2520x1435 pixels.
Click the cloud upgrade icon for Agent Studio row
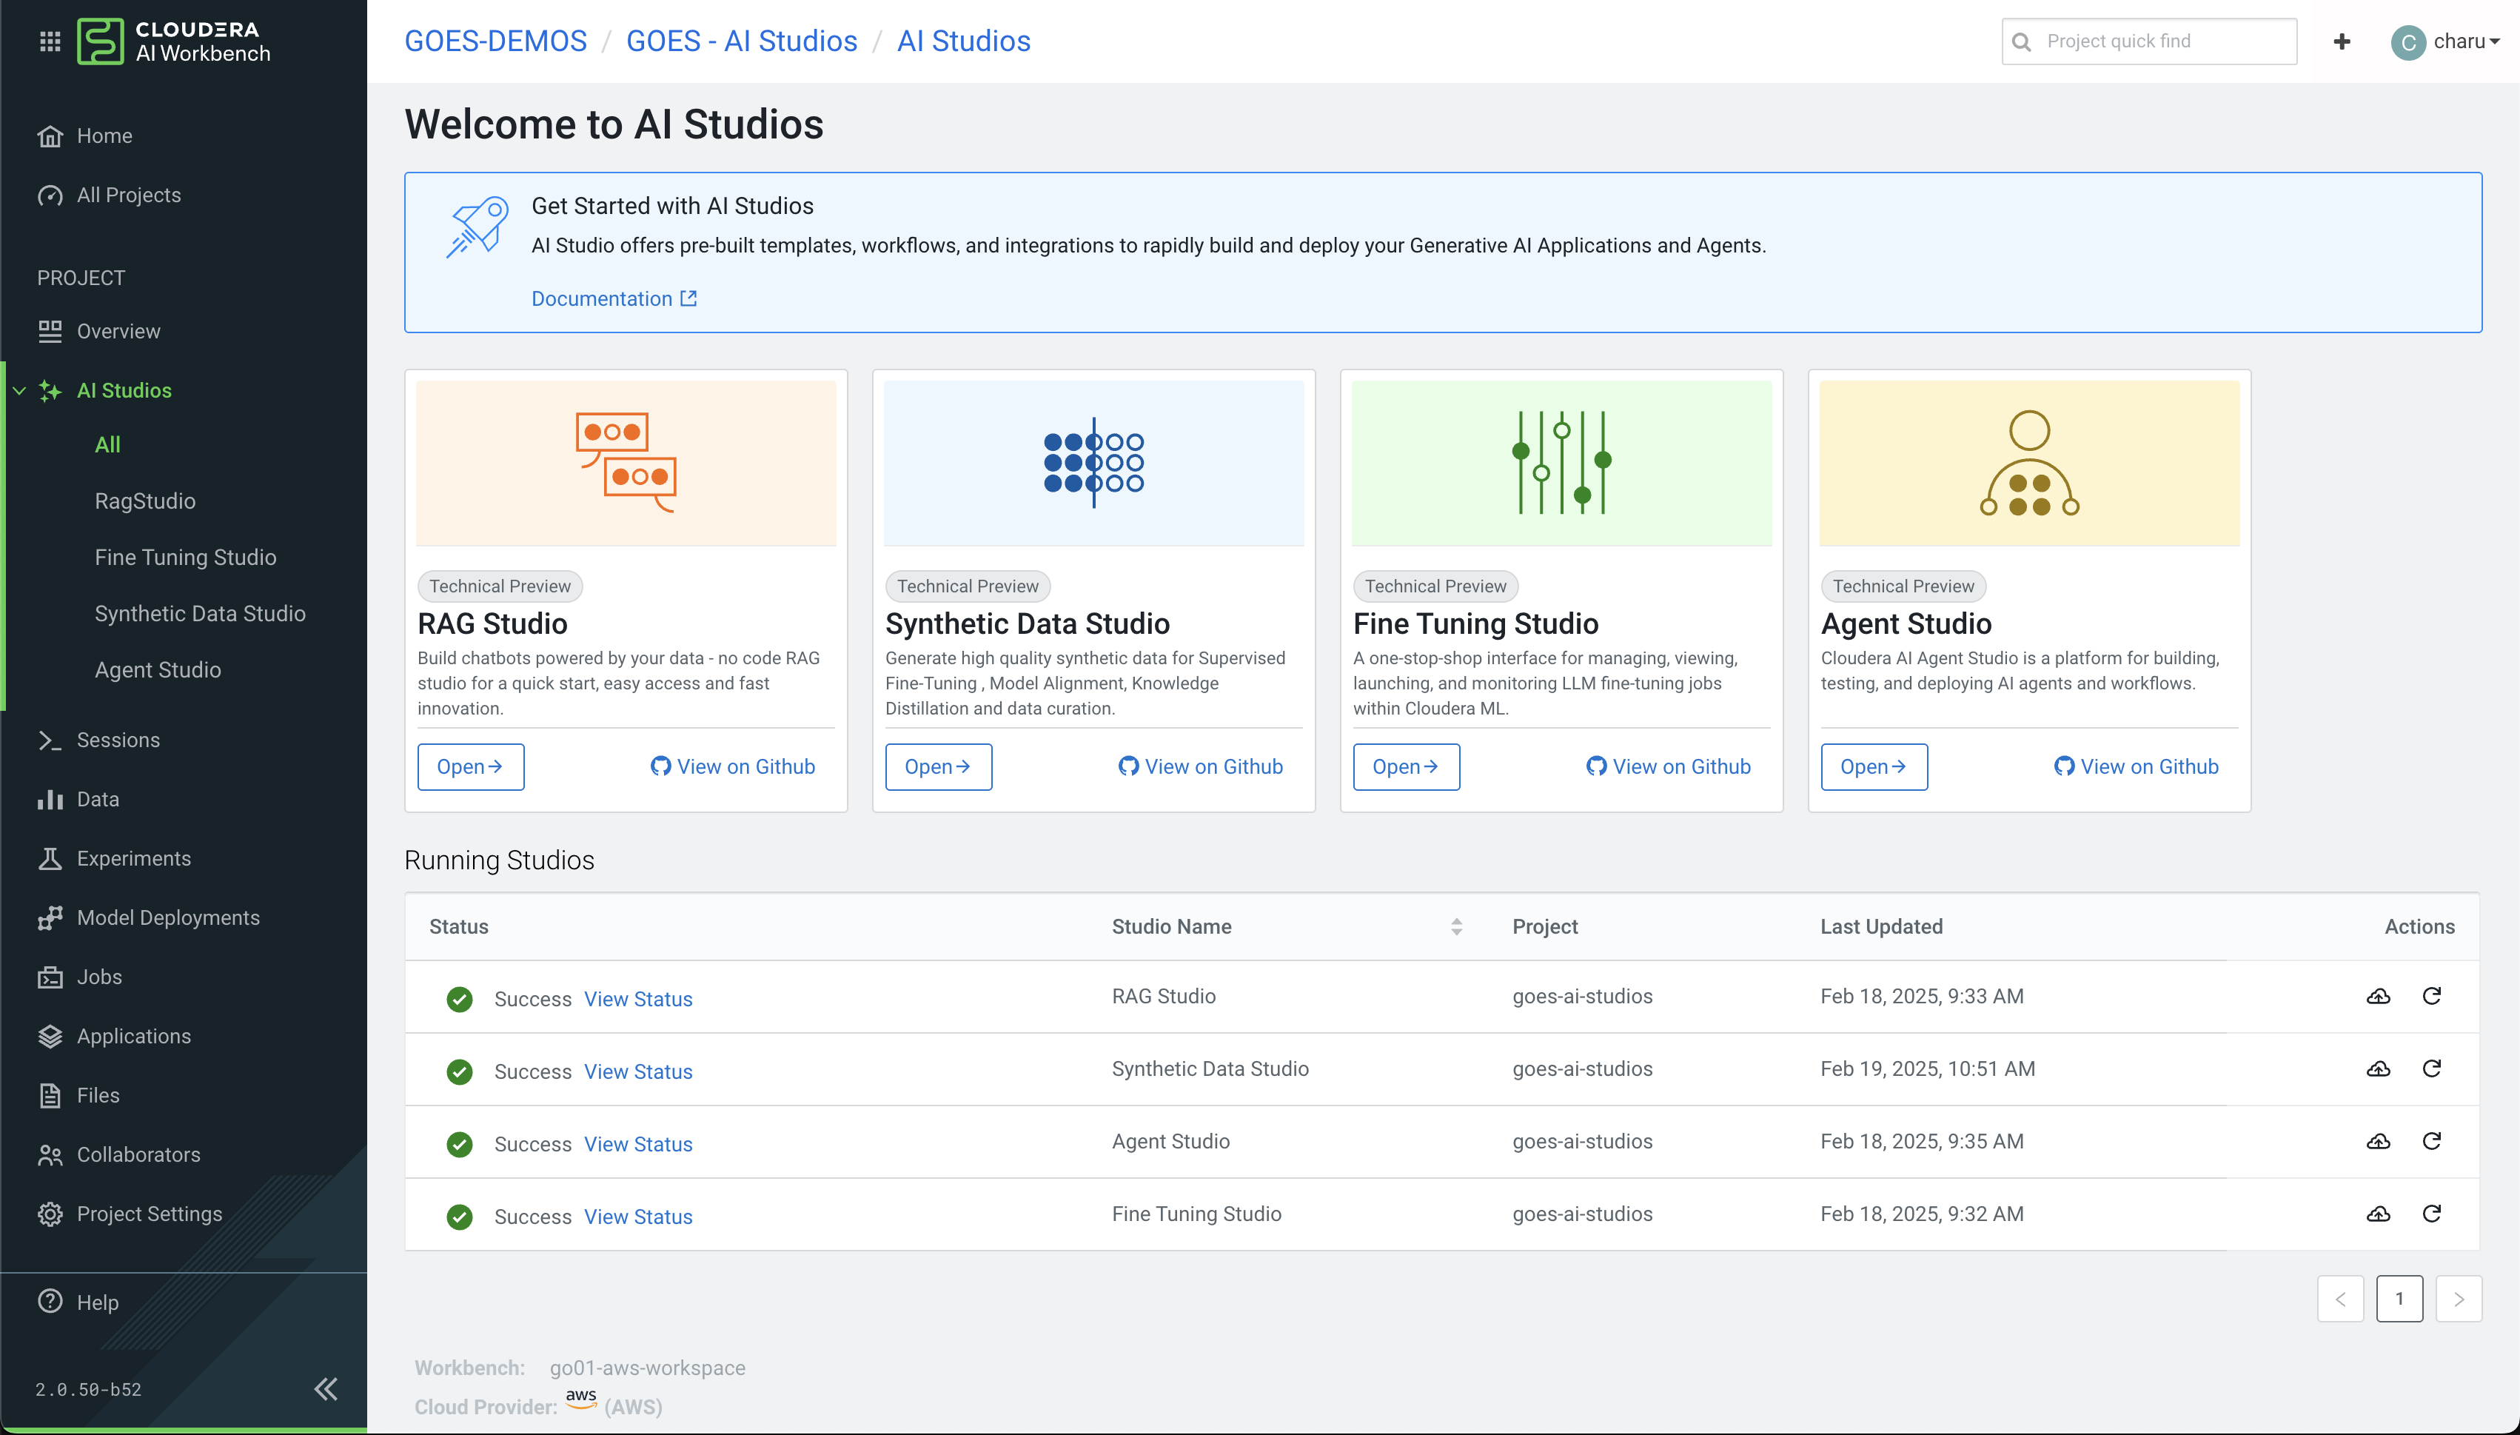point(2378,1141)
